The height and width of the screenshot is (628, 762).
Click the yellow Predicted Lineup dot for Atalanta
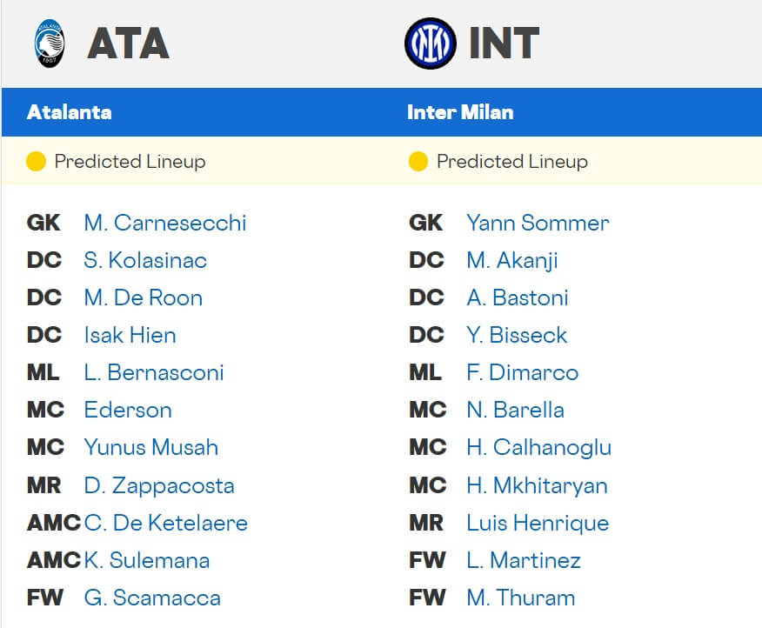37,161
